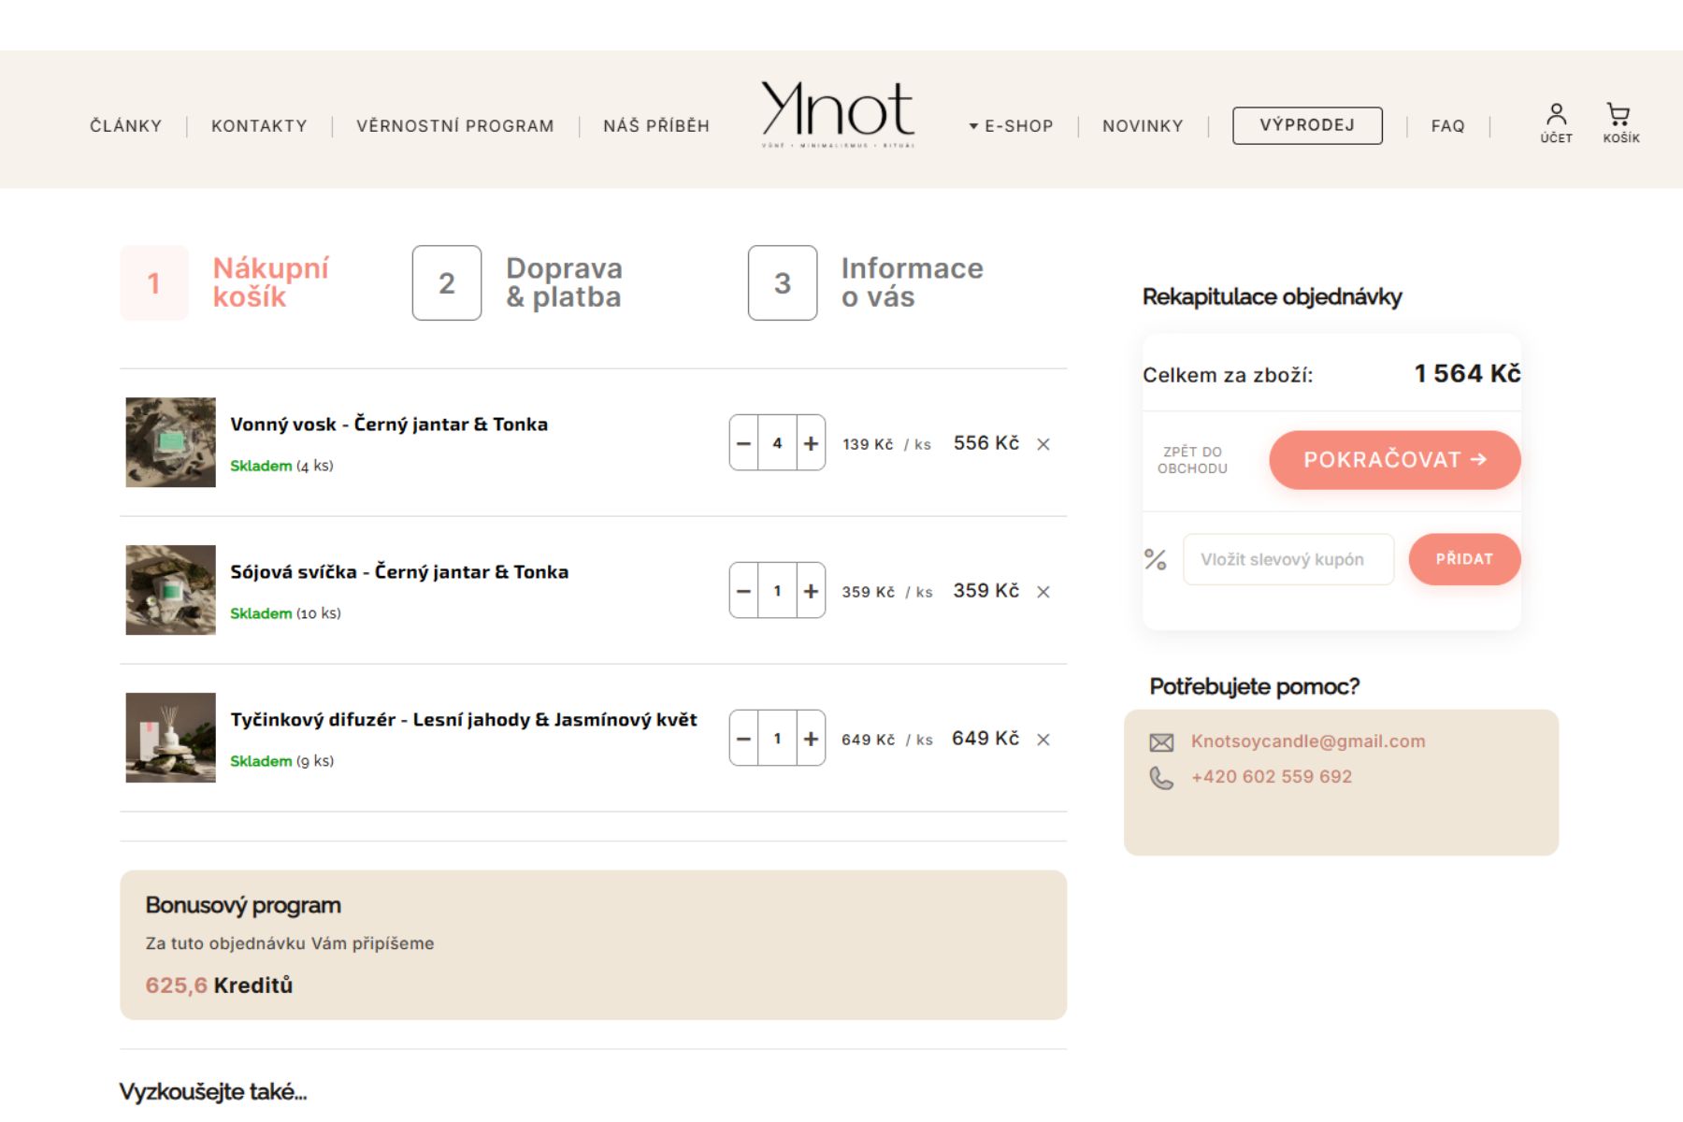Remove Tyčinkový difuzér item from cart
This screenshot has width=1683, height=1122.
(1043, 740)
